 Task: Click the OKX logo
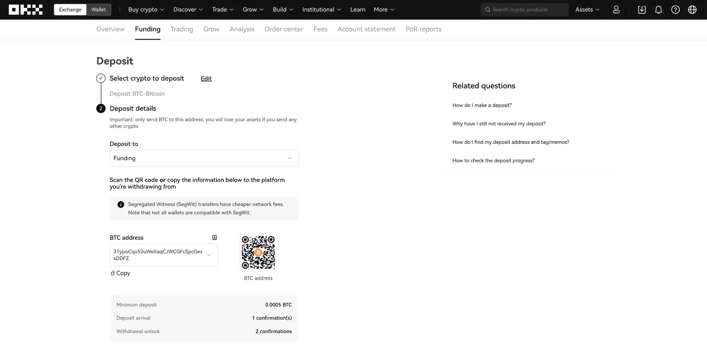(x=25, y=10)
